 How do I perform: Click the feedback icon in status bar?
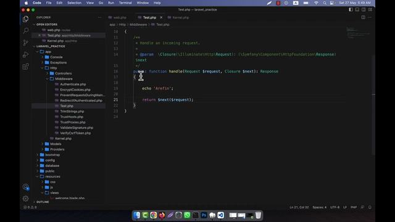(x=362, y=207)
